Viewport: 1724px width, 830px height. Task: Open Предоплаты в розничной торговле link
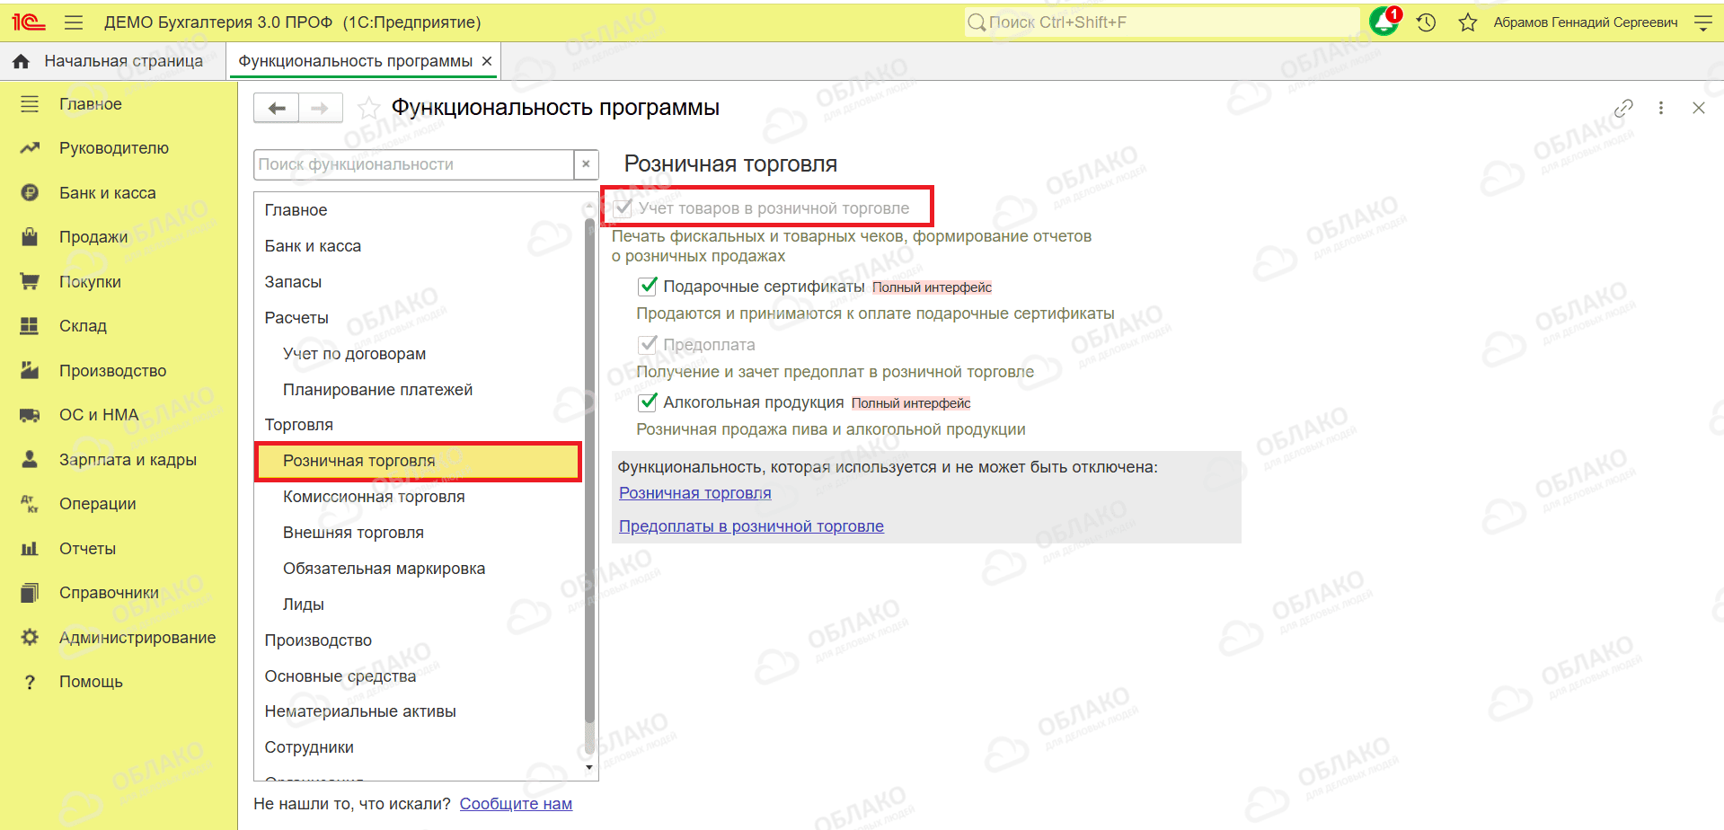point(751,526)
